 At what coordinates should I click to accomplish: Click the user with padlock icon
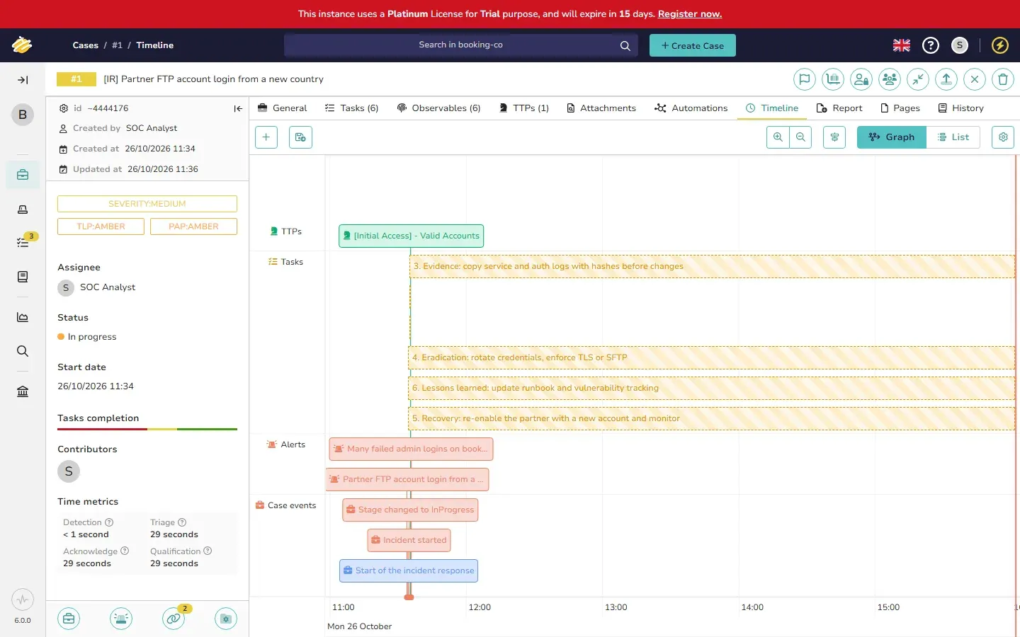point(861,79)
